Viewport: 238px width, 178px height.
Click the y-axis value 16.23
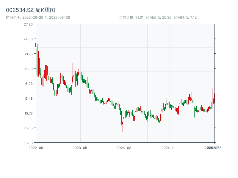point(28,84)
